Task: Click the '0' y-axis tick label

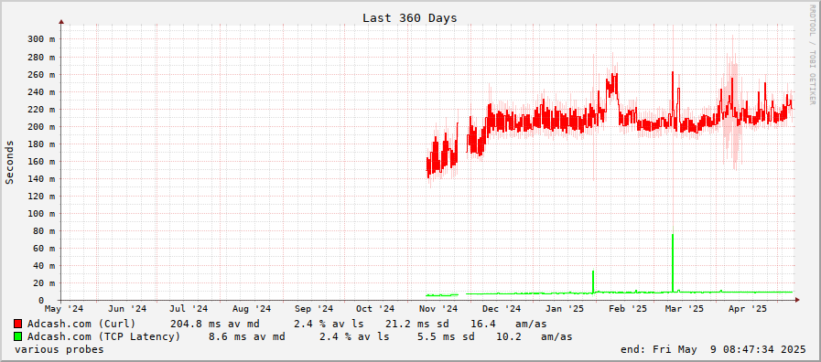Action: (40, 300)
